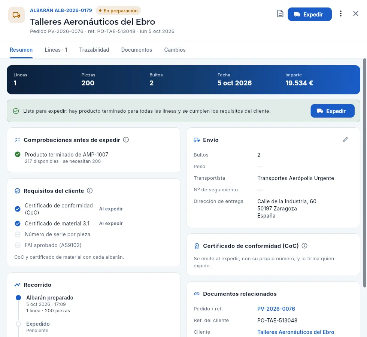Click the vertical scrollbar of the panel
The width and height of the screenshot is (367, 337).
coord(365,173)
